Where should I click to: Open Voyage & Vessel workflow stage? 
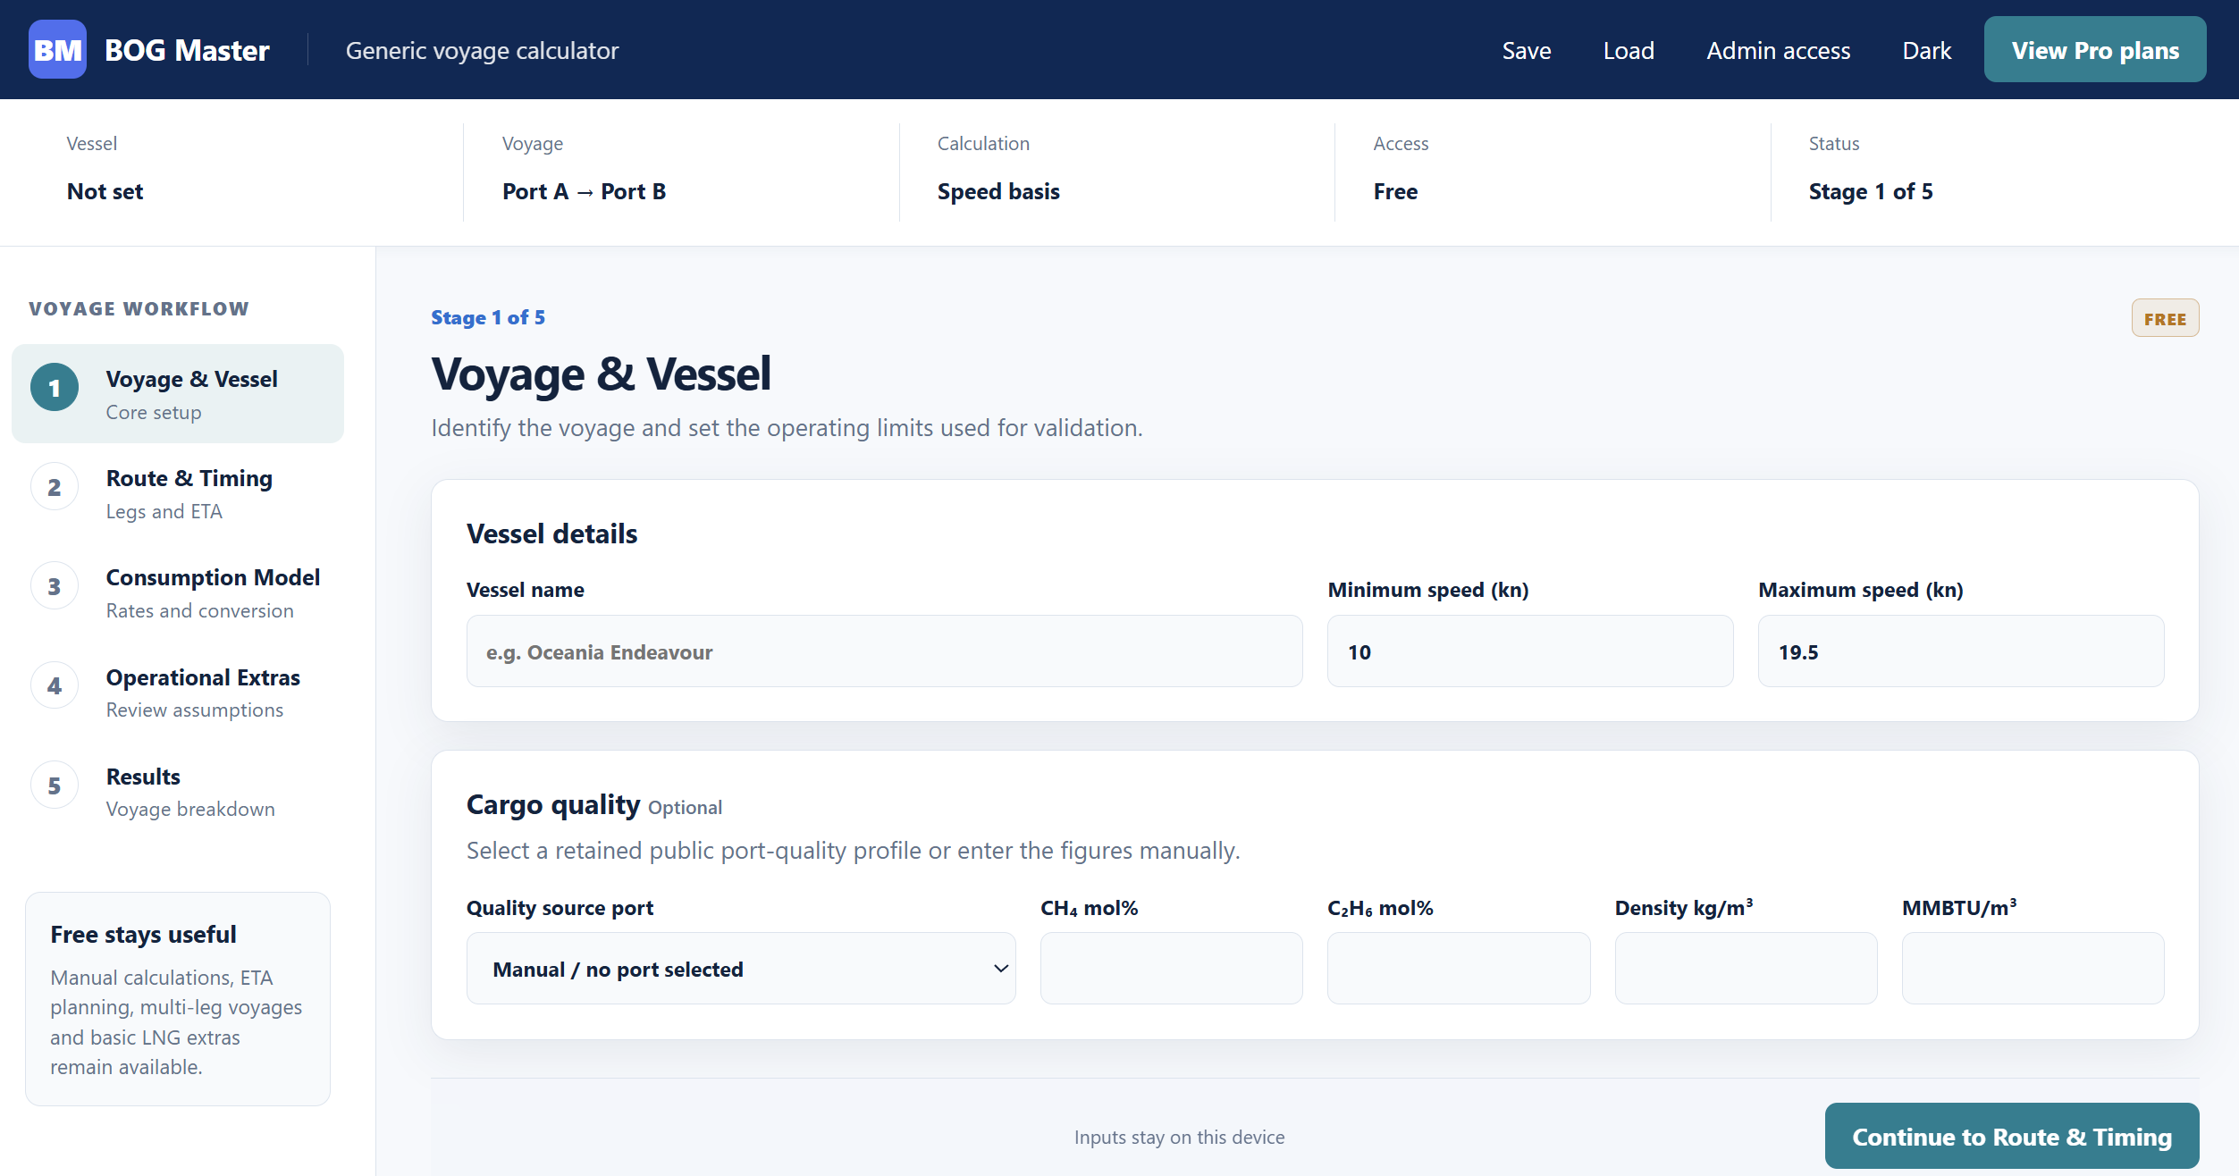178,394
